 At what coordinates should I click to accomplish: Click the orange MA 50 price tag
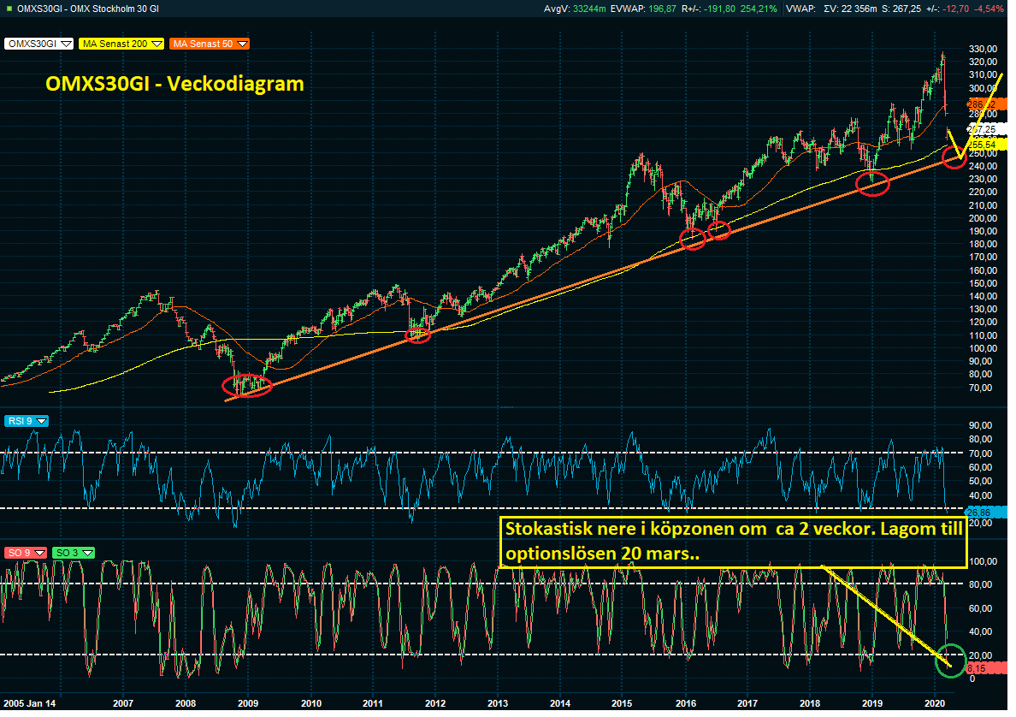point(987,106)
